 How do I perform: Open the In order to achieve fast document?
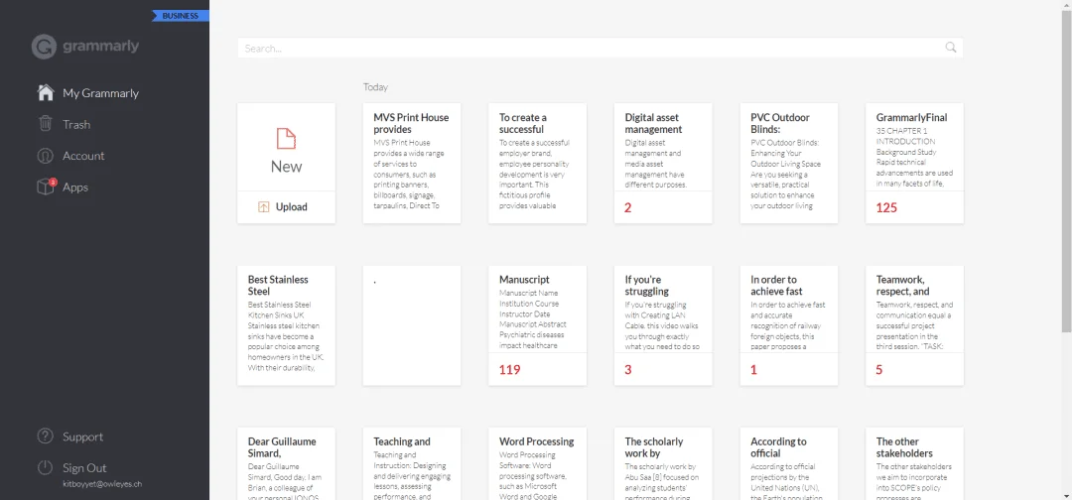pos(789,325)
